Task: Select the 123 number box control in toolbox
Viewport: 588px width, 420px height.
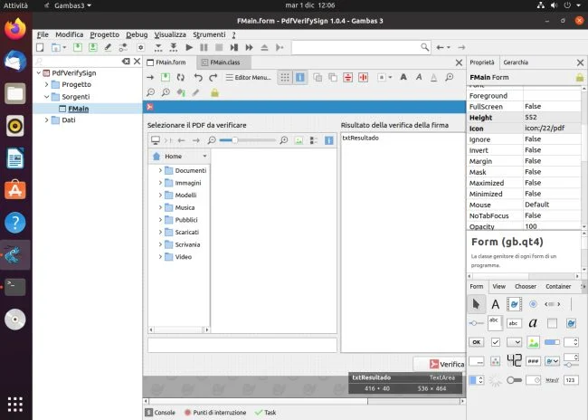Action: pos(571,380)
